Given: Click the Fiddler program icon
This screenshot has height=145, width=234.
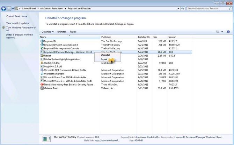Looking at the screenshot, I should point(42,56).
